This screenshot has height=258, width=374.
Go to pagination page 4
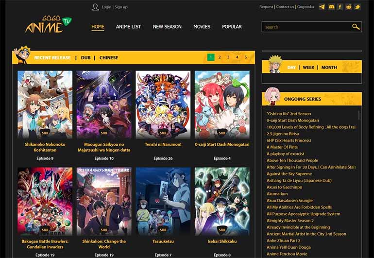point(237,57)
